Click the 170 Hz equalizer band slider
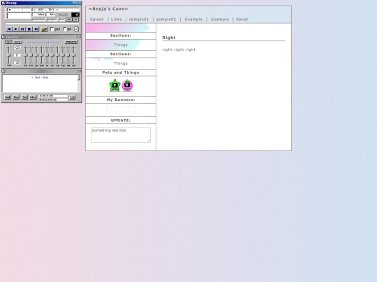The height and width of the screenshot is (282, 377). (x=31, y=56)
